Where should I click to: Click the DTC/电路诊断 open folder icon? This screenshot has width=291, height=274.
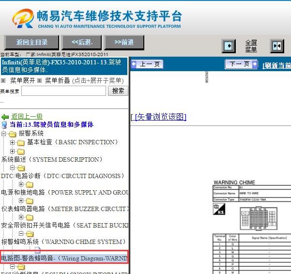[x=21, y=168]
